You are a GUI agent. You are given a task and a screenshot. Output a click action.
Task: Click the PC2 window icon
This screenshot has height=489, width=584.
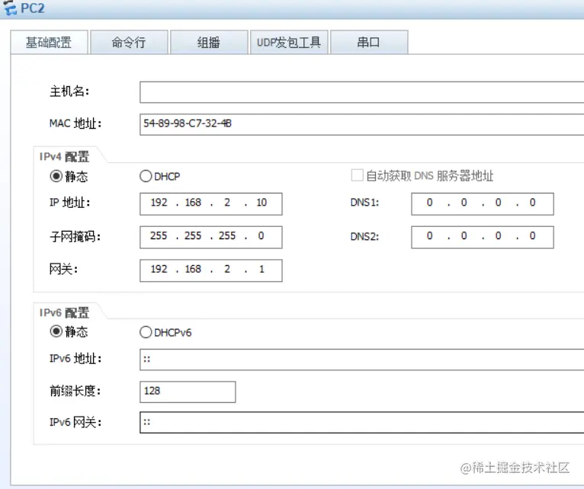pos(9,8)
